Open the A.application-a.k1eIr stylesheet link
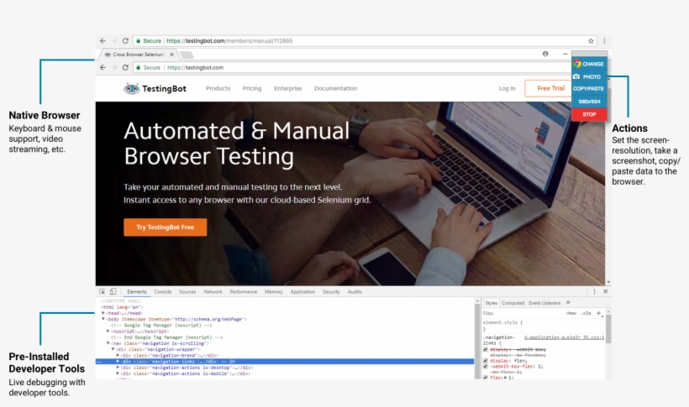Image resolution: width=689 pixels, height=407 pixels. [x=564, y=337]
